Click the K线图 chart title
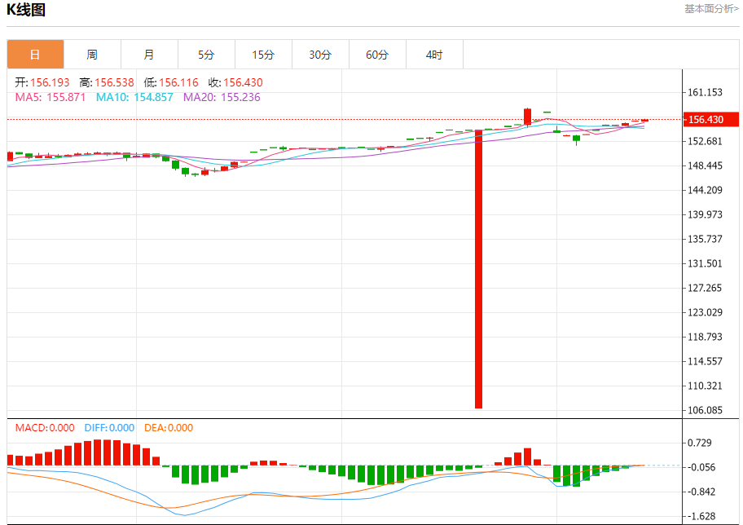The height and width of the screenshot is (525, 743). click(x=26, y=10)
